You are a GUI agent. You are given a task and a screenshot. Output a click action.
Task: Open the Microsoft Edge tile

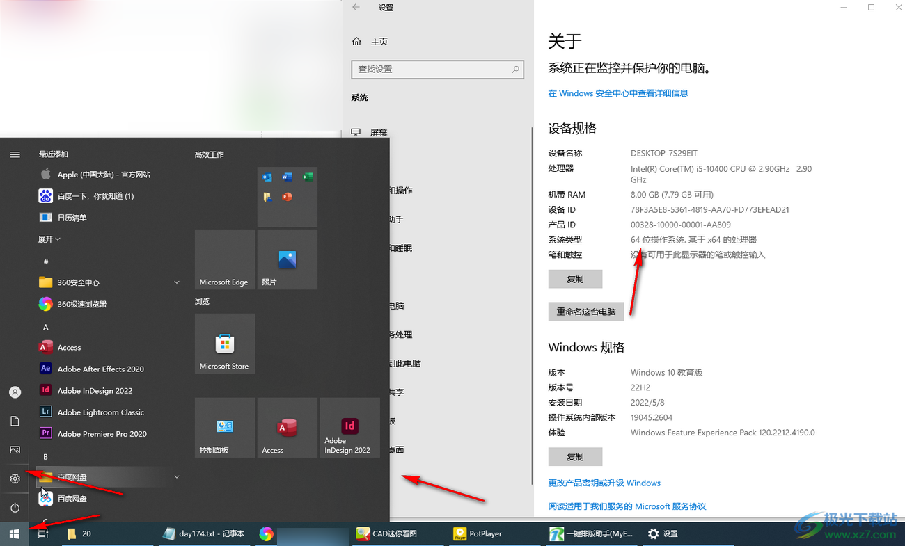[x=225, y=259]
